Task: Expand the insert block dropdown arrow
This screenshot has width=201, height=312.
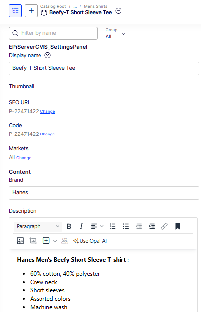Action: coord(55,241)
